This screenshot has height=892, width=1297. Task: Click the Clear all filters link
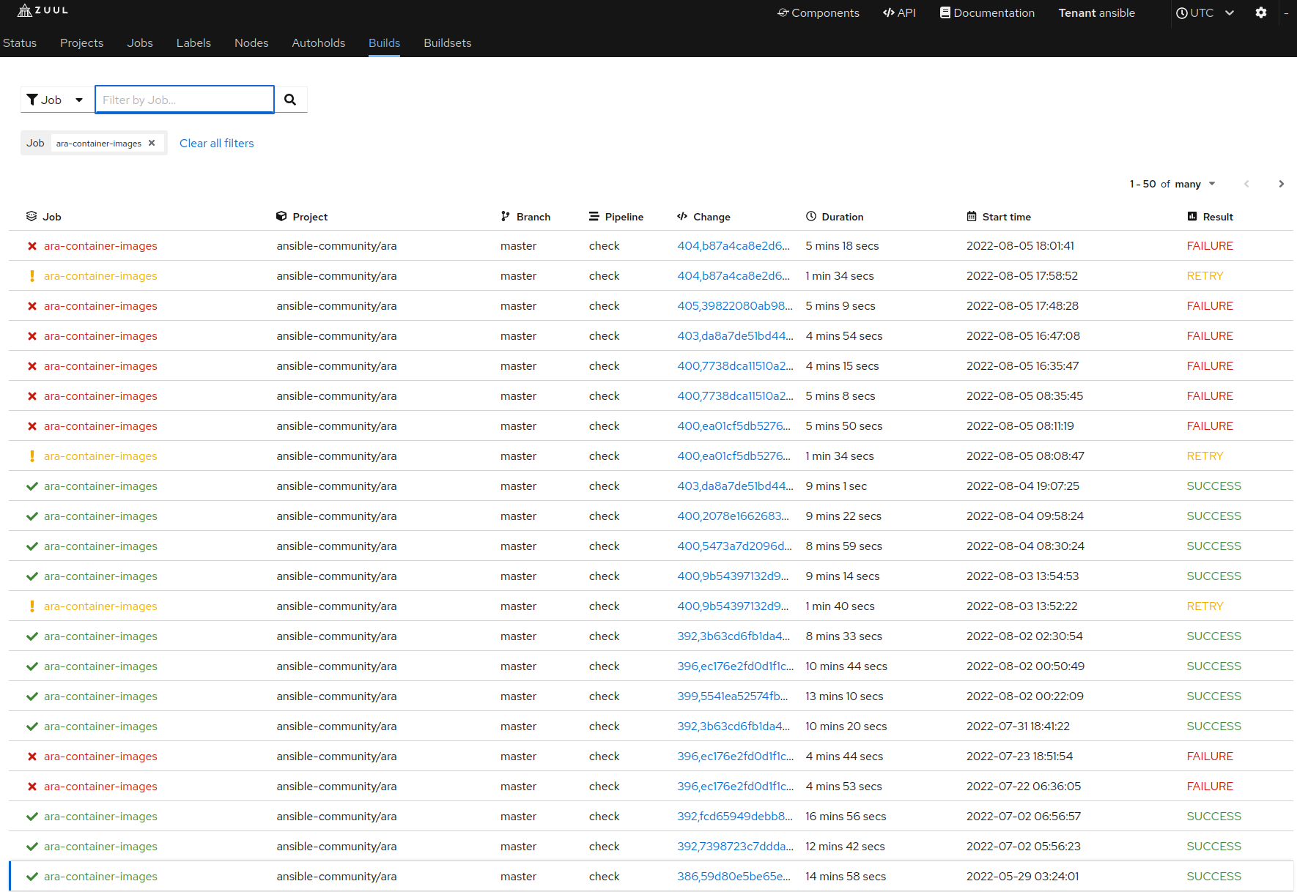pyautogui.click(x=216, y=143)
